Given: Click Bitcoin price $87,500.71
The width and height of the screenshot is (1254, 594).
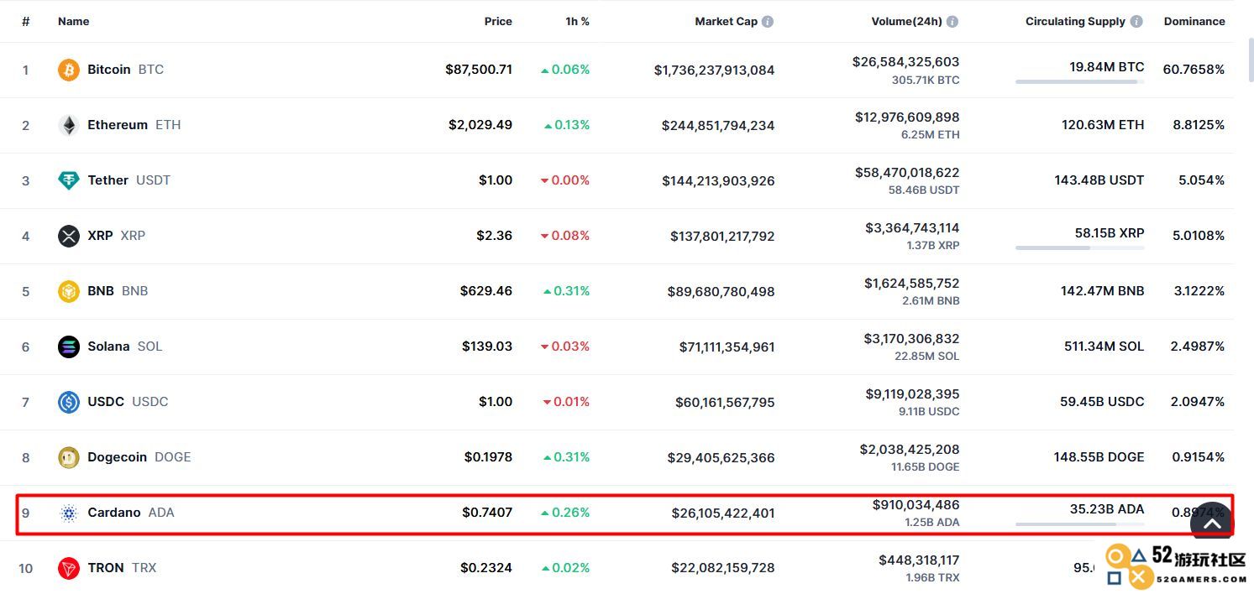Looking at the screenshot, I should pos(479,70).
